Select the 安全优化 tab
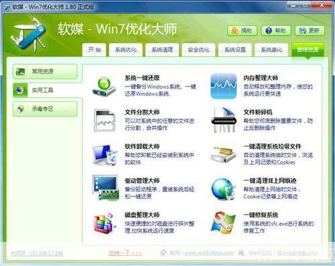The image size is (335, 266). (x=198, y=50)
